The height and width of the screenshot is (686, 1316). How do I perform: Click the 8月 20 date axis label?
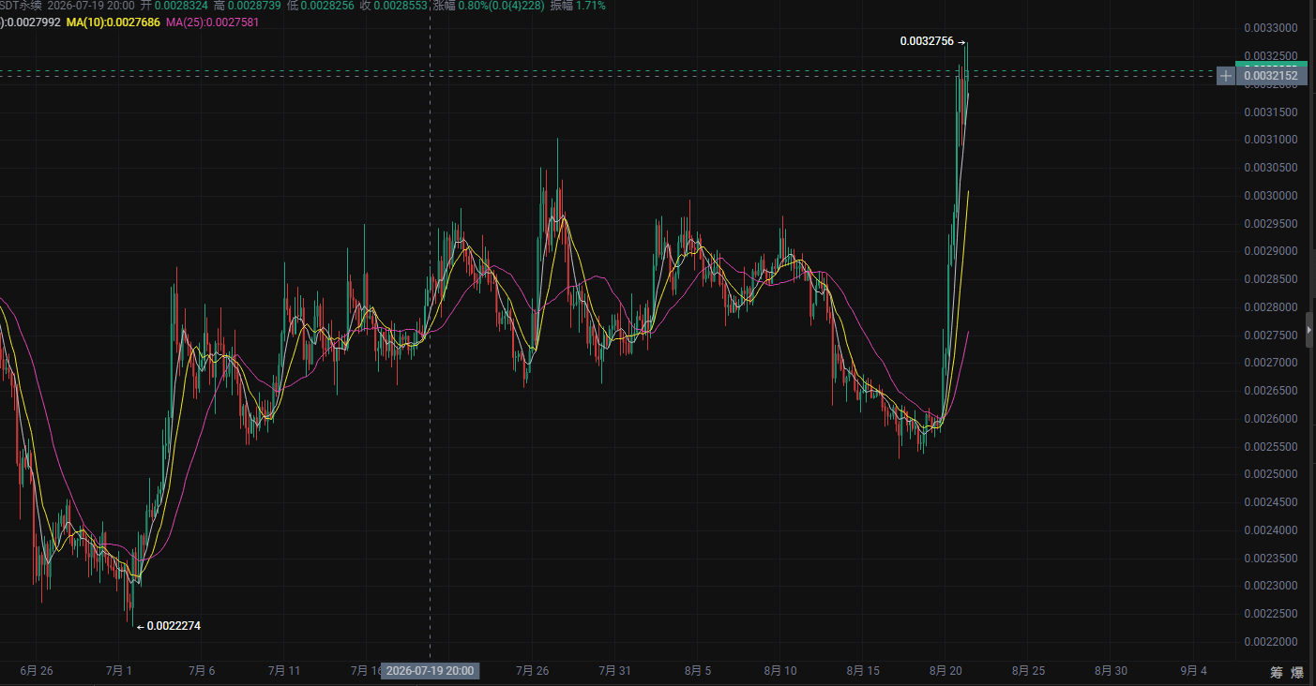click(945, 671)
